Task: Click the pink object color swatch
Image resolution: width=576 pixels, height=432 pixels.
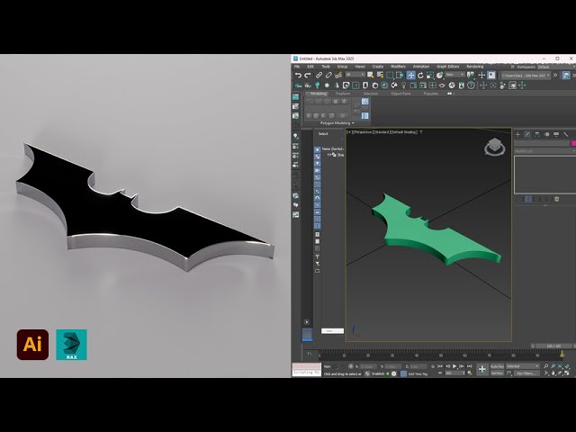Action: click(x=573, y=143)
